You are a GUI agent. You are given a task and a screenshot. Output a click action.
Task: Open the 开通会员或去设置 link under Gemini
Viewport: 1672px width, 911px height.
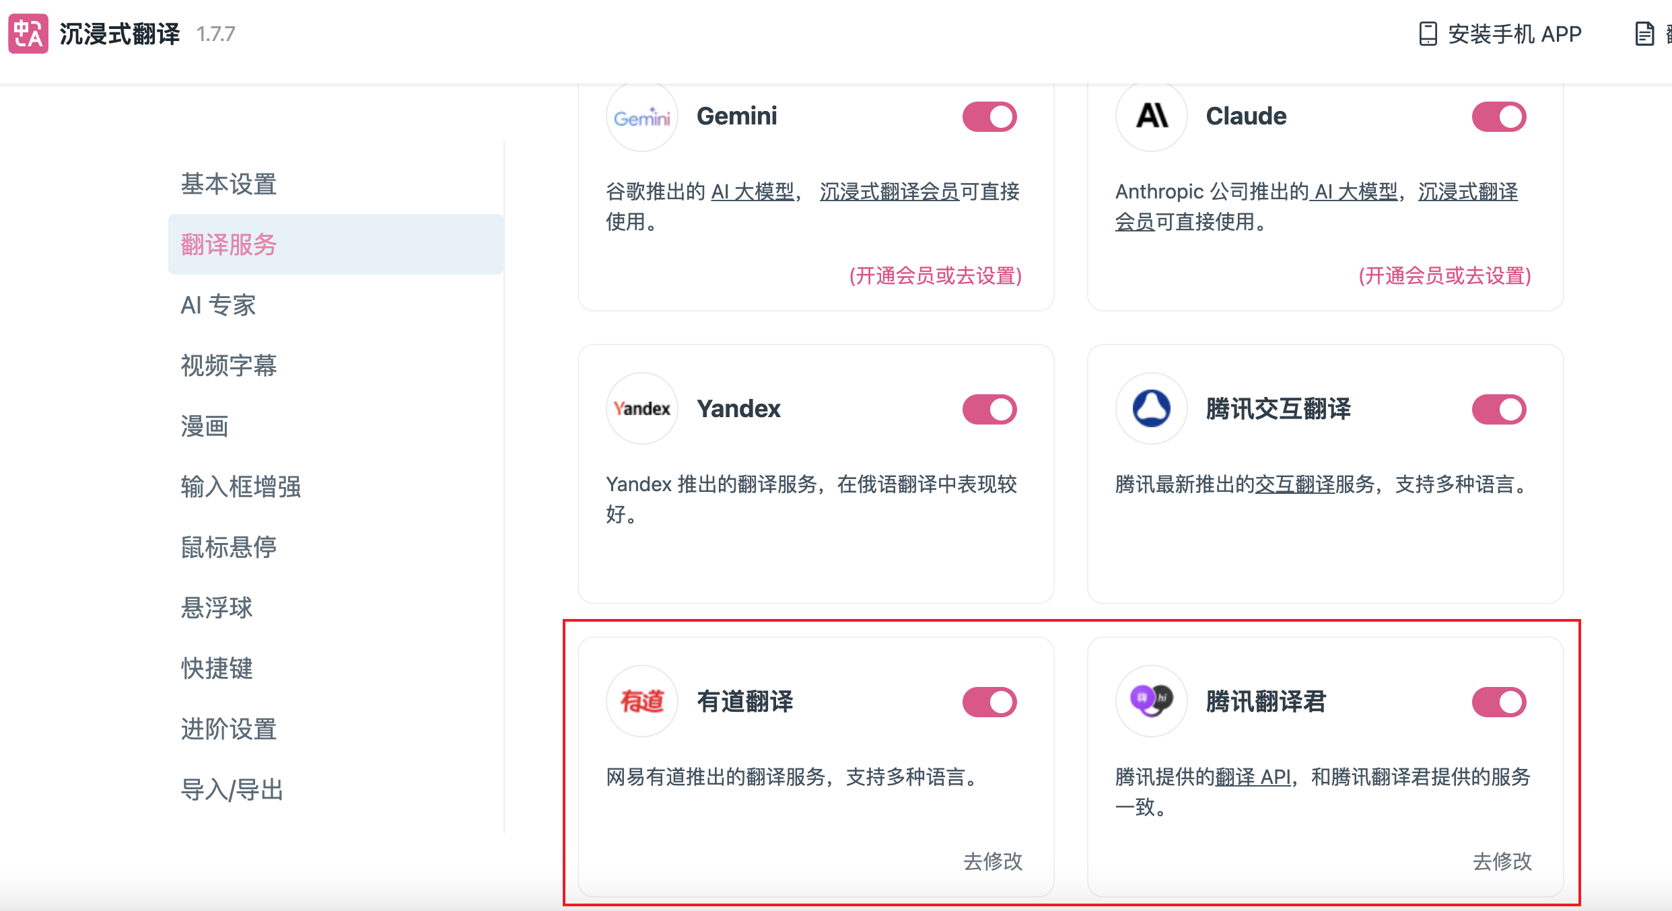[935, 276]
